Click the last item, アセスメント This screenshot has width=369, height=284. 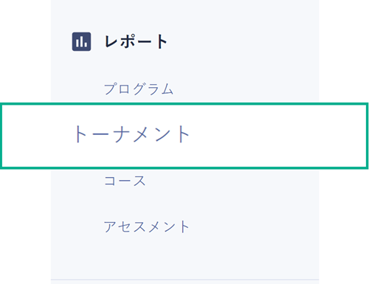click(147, 226)
